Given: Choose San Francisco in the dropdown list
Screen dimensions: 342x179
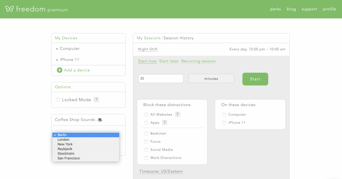Looking at the screenshot, I should coord(68,158).
